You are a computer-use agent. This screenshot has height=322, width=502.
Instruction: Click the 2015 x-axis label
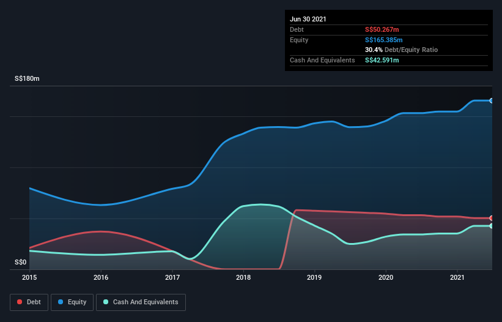29,277
